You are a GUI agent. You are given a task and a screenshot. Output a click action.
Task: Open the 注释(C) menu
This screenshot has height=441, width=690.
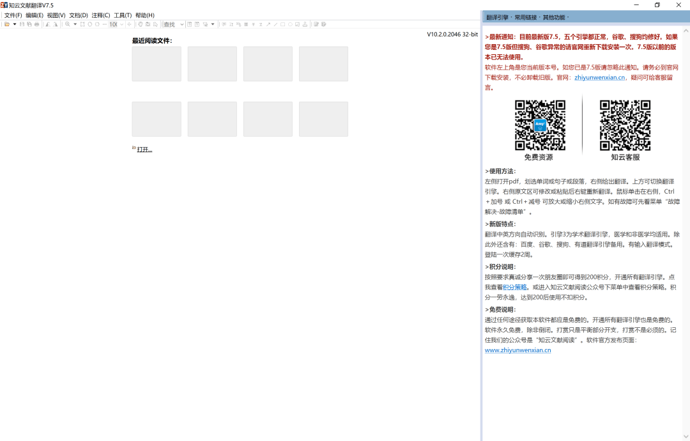(x=101, y=15)
